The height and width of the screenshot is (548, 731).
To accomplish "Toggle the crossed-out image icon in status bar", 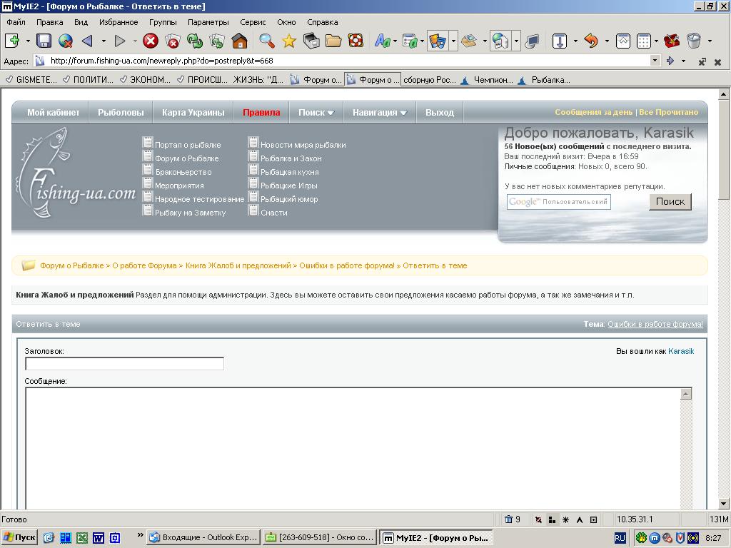I will click(538, 519).
